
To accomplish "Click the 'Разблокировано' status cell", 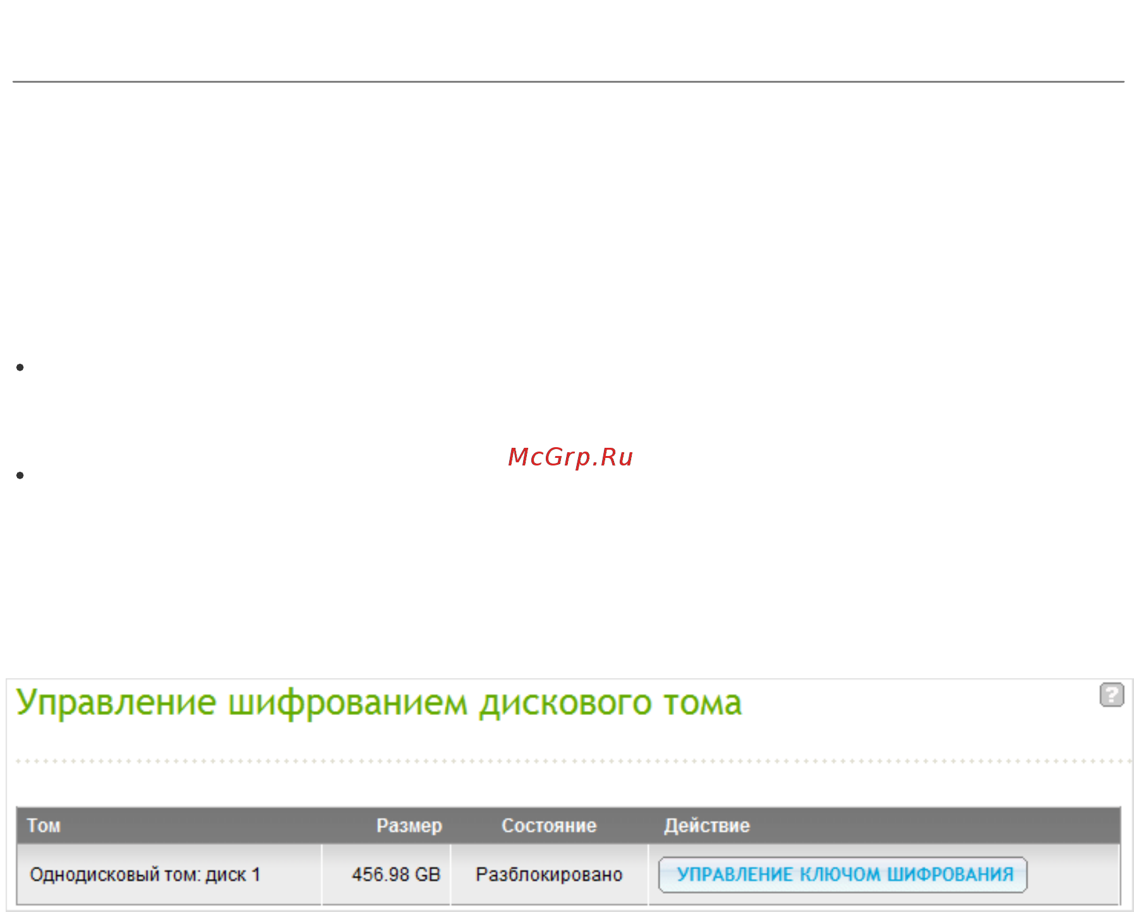I will 549,875.
